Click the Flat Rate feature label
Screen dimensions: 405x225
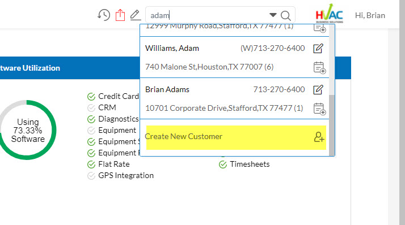[114, 165]
